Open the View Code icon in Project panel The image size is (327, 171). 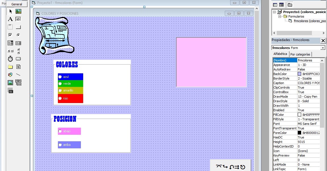tap(275, 5)
